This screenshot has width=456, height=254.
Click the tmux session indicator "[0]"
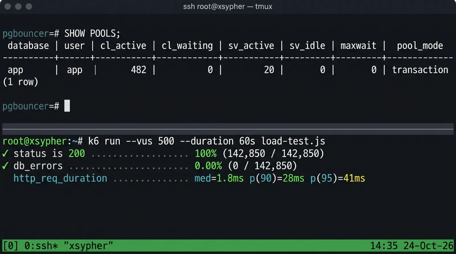pos(11,246)
